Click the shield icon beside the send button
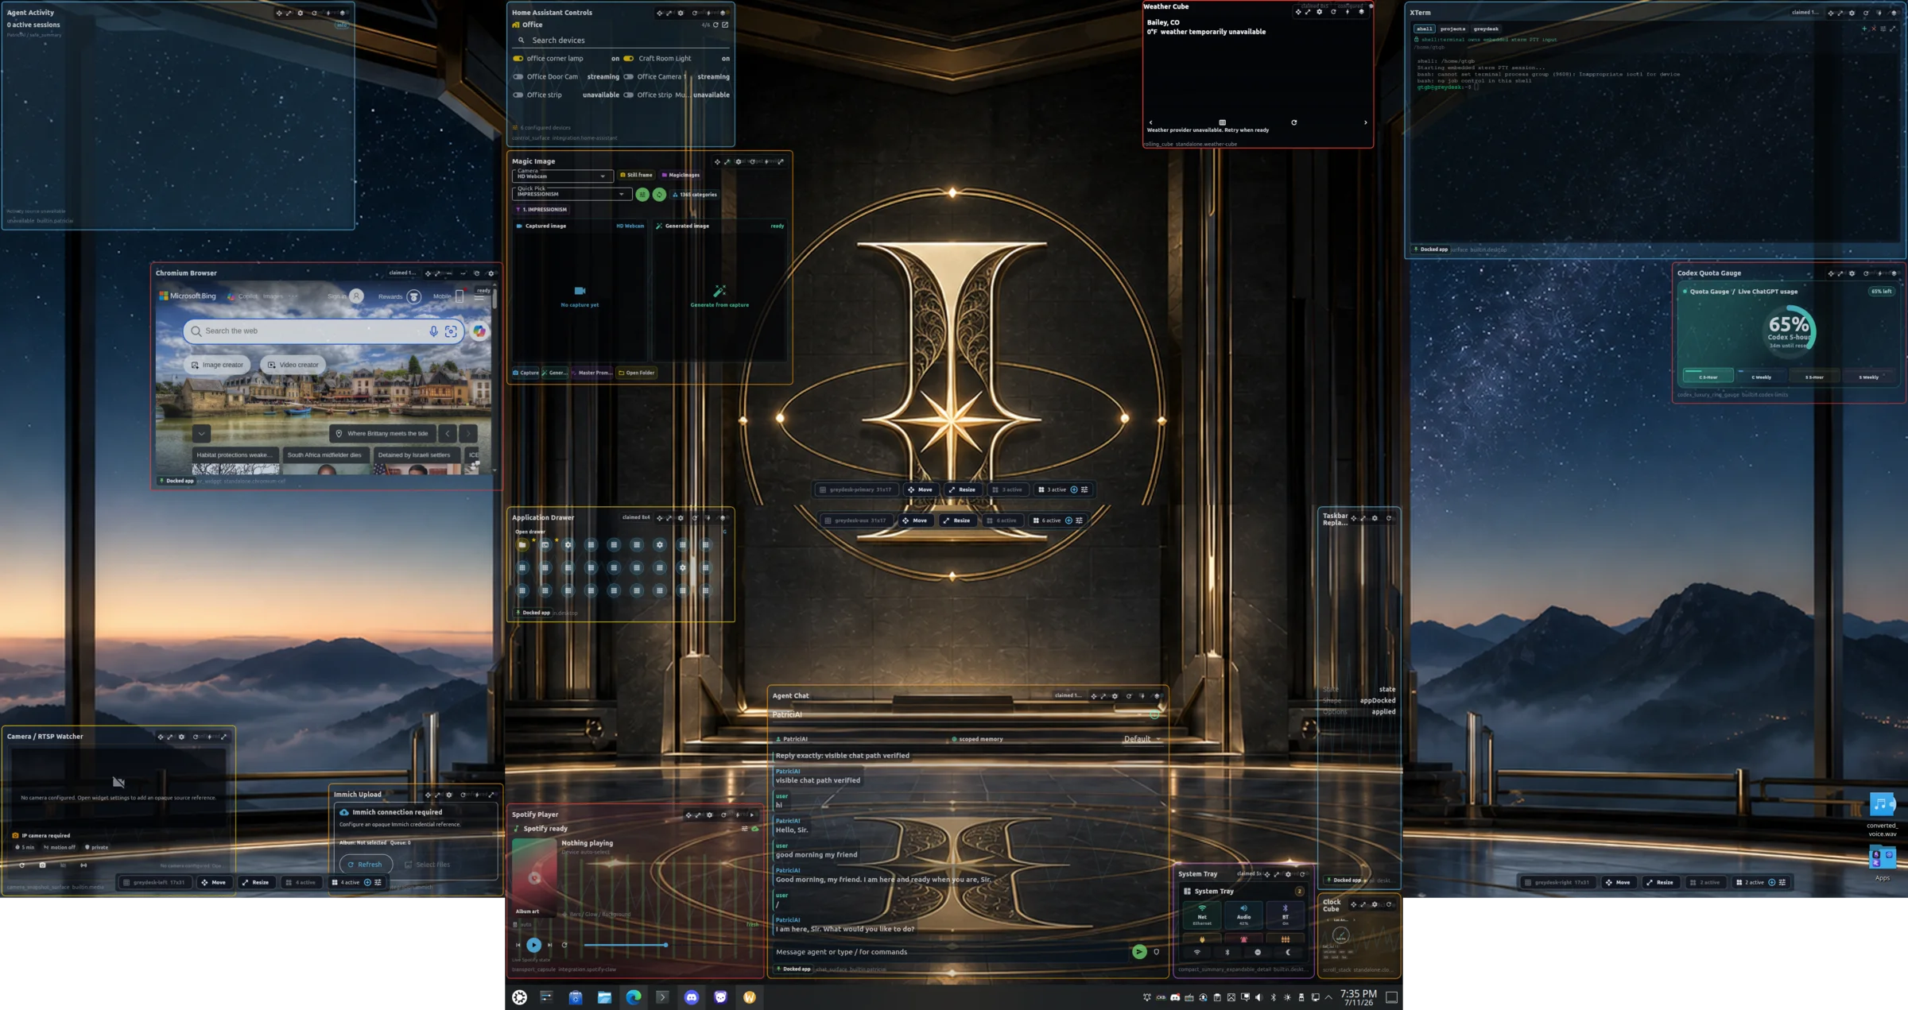The width and height of the screenshot is (1908, 1010). pos(1157,952)
